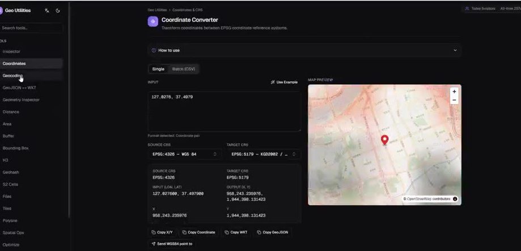Screen dimensions: 521x251
Task: Switch to Batch (CSV) tab
Action: [184, 69]
